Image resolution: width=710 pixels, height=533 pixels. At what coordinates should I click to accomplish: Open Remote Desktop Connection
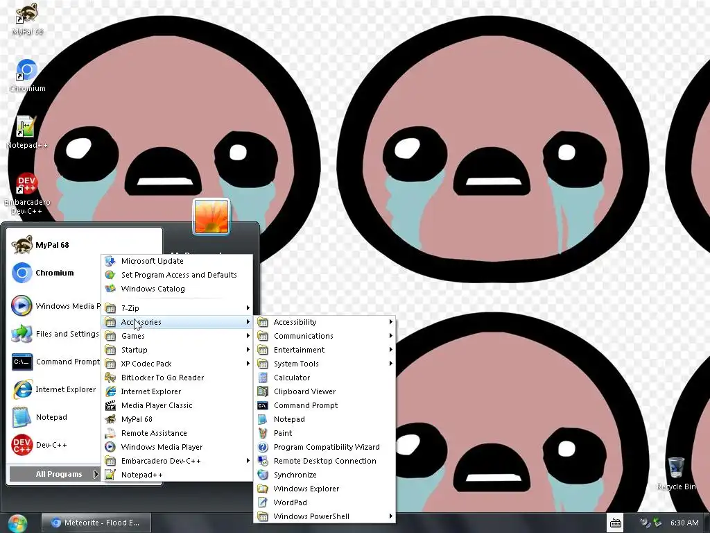pyautogui.click(x=324, y=461)
